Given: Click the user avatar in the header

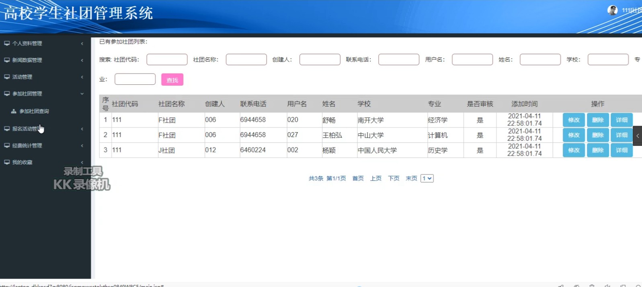Looking at the screenshot, I should click(612, 10).
